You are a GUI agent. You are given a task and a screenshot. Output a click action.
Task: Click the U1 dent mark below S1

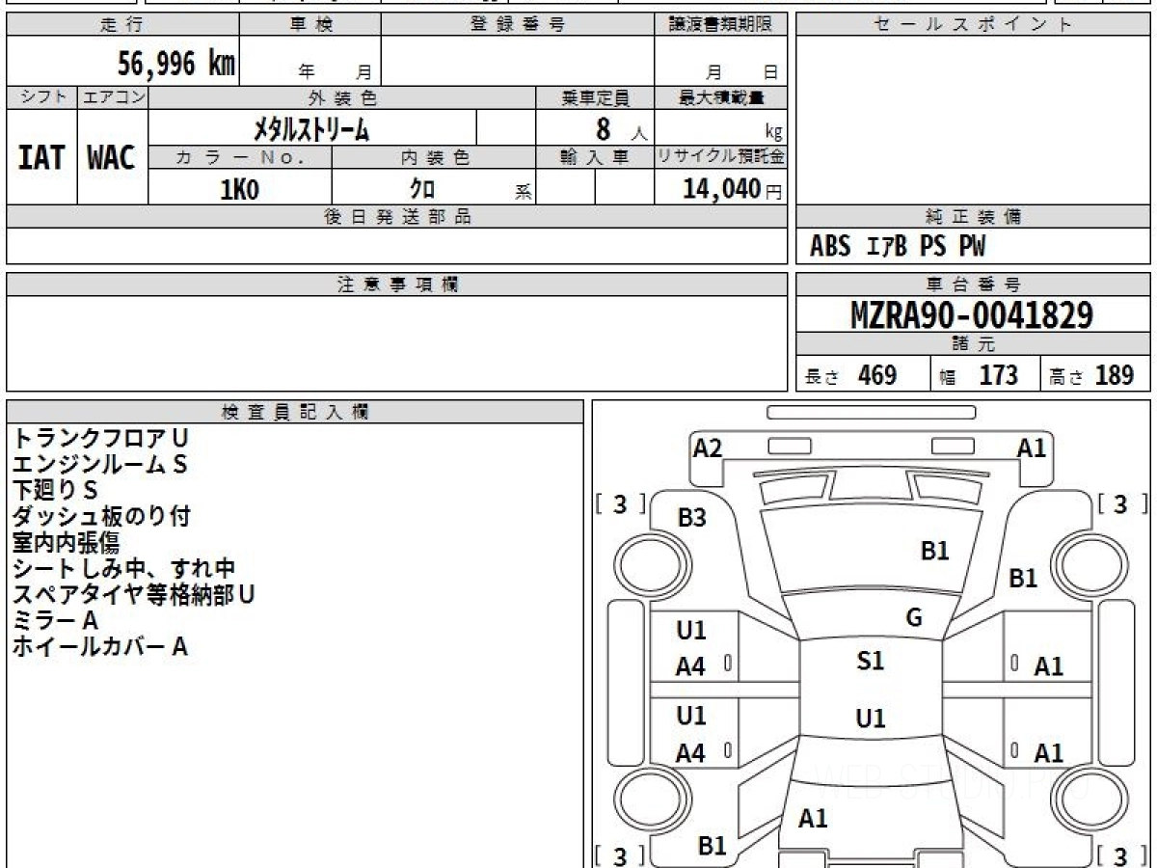(x=870, y=719)
